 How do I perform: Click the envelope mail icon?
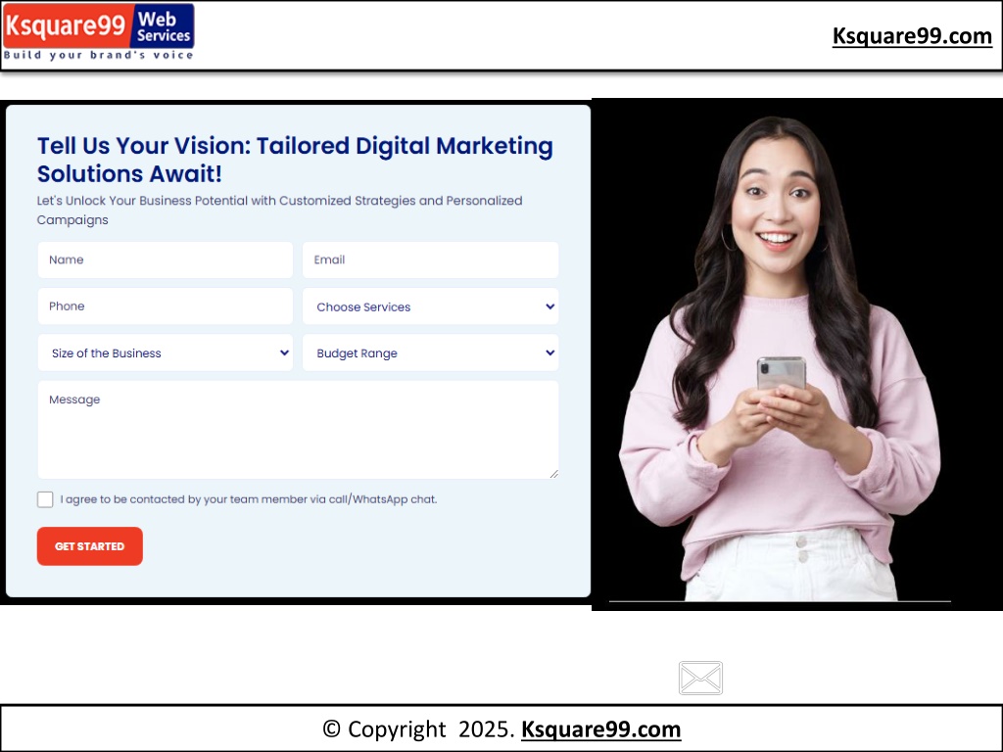[x=700, y=678]
